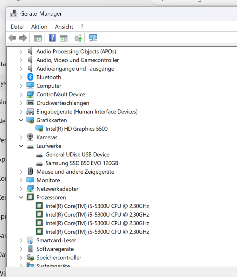Expand Audio, Video und Gamecontroller node
Viewport: 237px width, 277px height.
coord(21,60)
